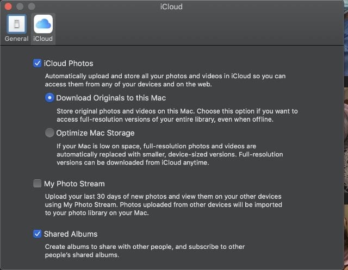
Task: Click the "iCloud Photos" label text
Action: coord(69,64)
